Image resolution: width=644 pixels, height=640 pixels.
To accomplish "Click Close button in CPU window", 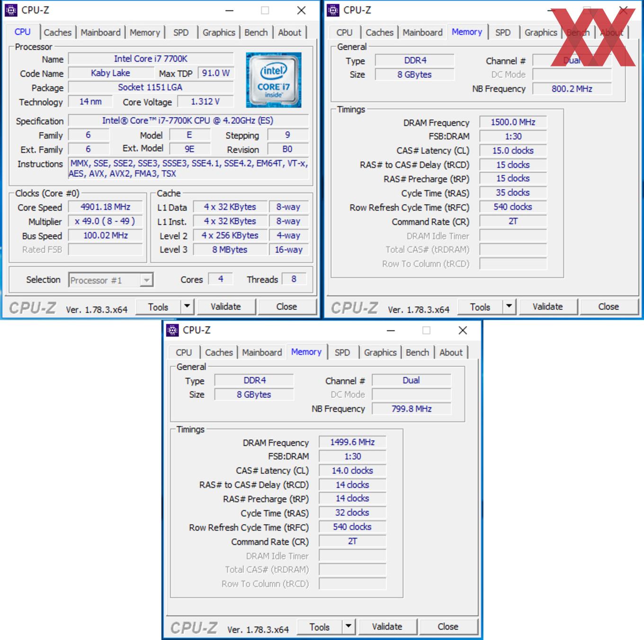I will click(x=287, y=307).
